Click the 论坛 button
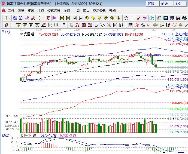This screenshot has width=188, height=154. (165, 4)
